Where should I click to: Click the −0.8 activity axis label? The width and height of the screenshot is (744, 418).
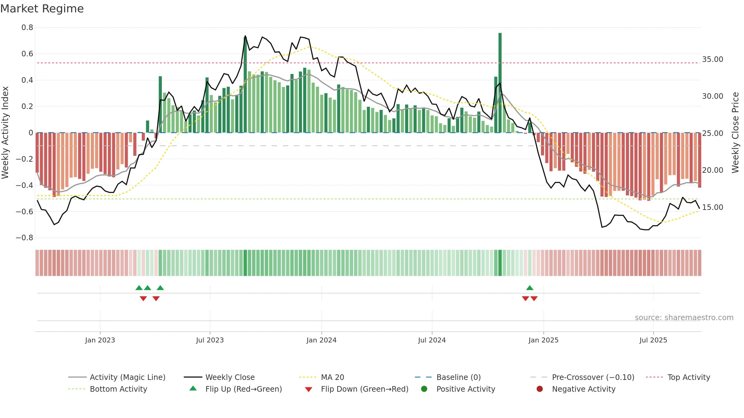(x=24, y=238)
